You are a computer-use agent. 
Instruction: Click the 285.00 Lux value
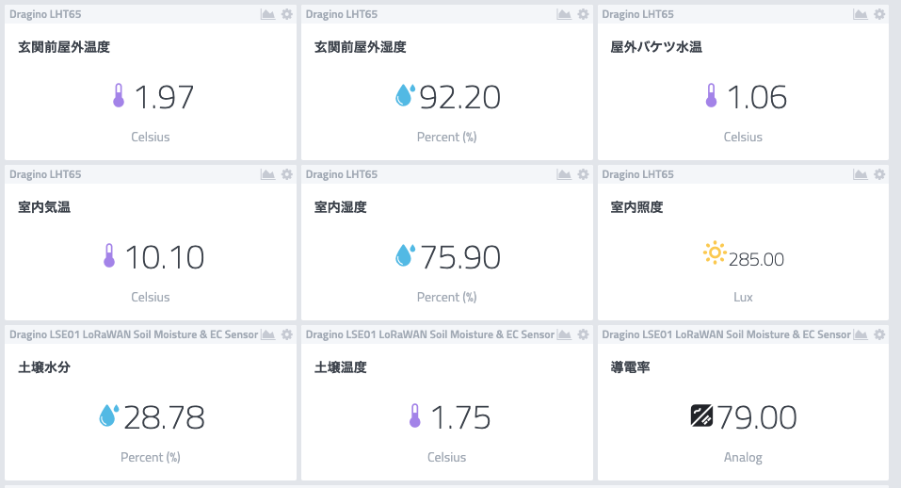tap(756, 260)
